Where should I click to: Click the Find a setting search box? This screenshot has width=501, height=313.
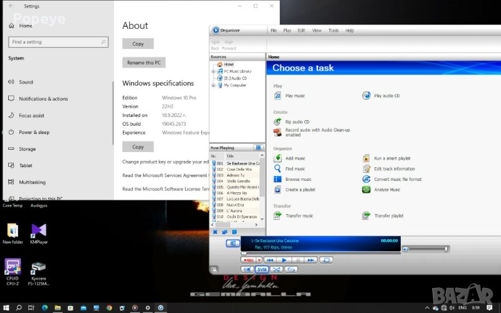[x=58, y=42]
